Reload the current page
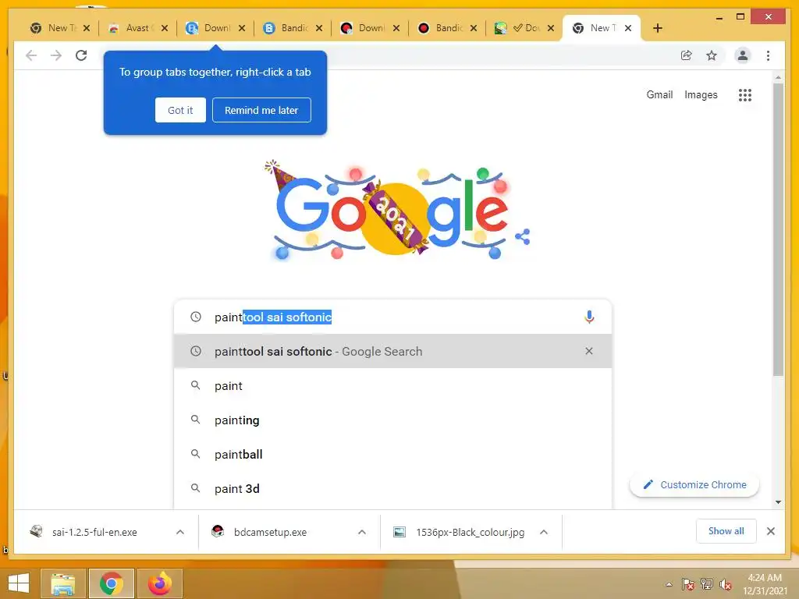This screenshot has height=599, width=799. 81,55
